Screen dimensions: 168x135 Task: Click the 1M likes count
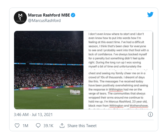tap(26, 126)
